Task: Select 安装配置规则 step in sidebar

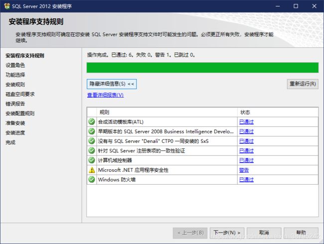Action: pos(20,114)
